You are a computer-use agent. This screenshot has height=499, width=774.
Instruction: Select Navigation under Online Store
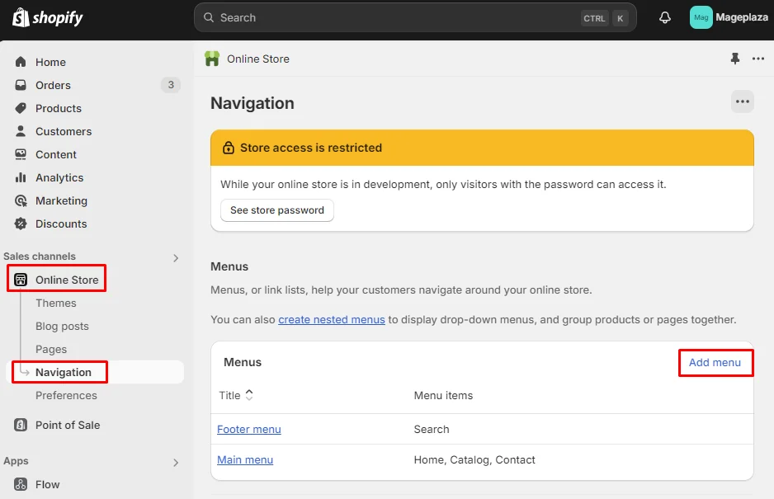[x=64, y=372]
